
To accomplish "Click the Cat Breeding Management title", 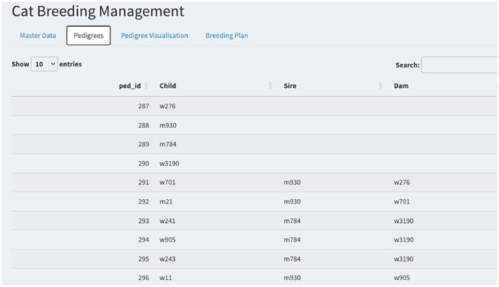I will pyautogui.click(x=98, y=12).
